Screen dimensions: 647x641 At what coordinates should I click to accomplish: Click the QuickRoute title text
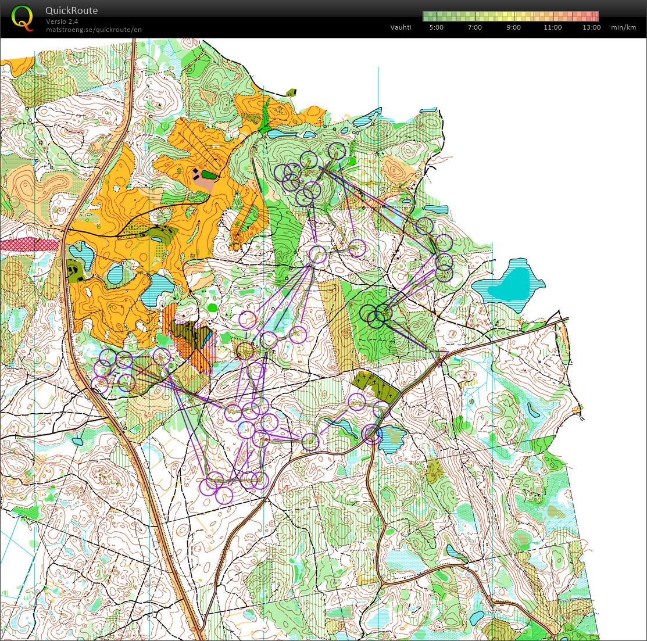pos(72,10)
